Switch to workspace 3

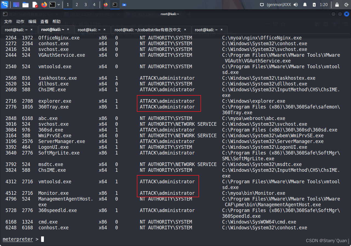[86, 5]
